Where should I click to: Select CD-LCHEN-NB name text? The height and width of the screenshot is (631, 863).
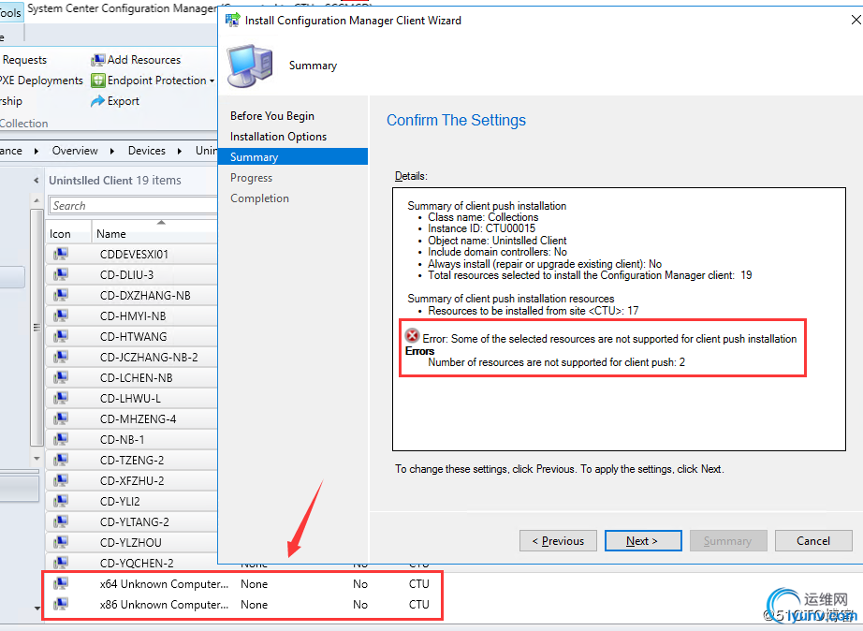click(x=137, y=377)
